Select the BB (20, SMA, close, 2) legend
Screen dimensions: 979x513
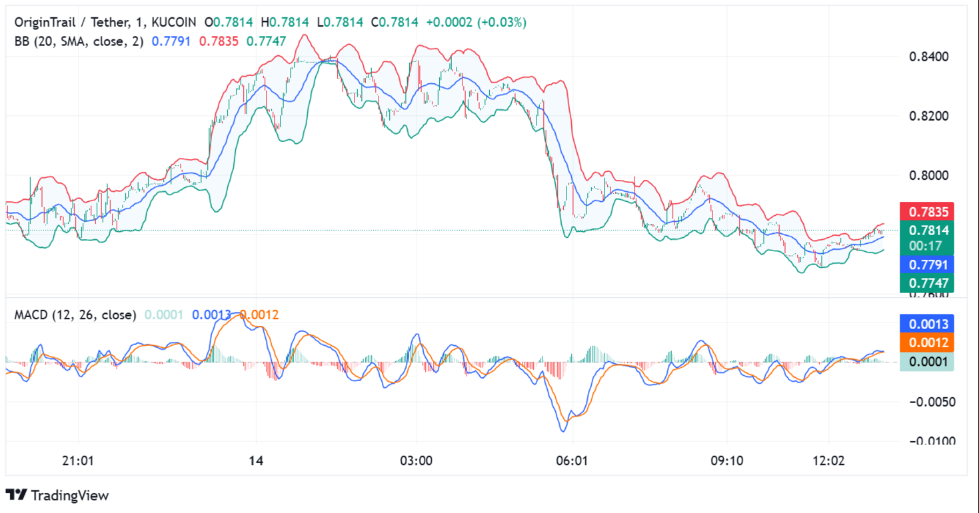point(79,41)
